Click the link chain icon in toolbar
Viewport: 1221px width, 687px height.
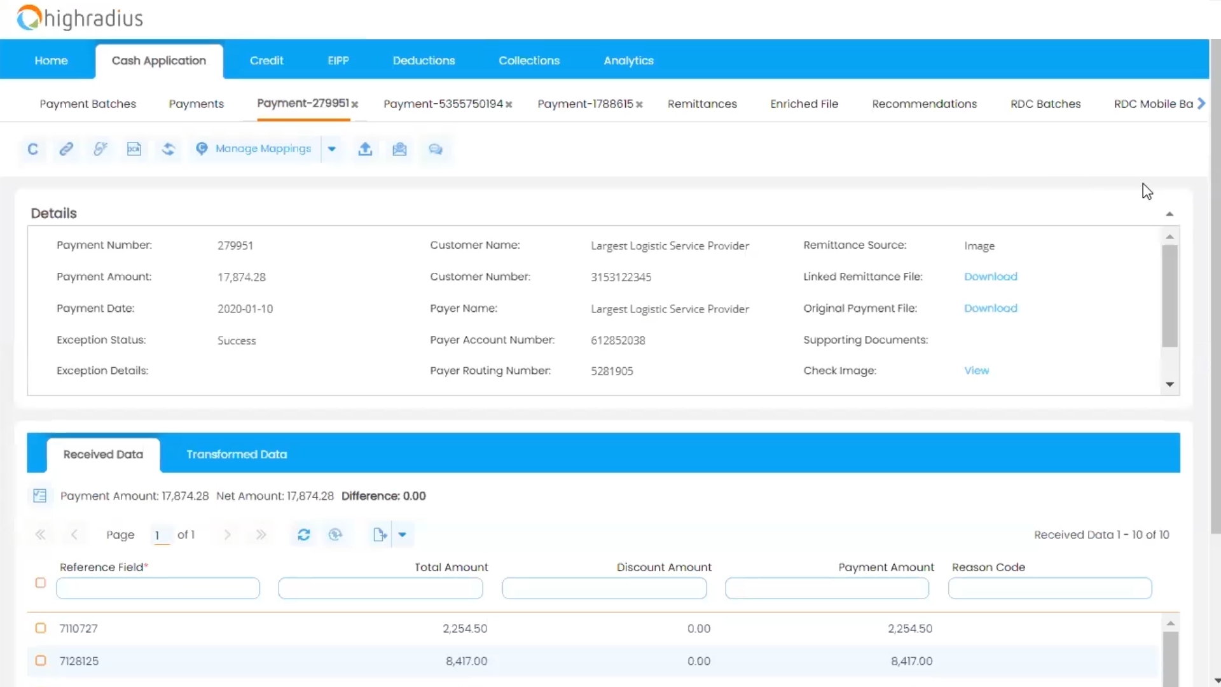point(66,149)
